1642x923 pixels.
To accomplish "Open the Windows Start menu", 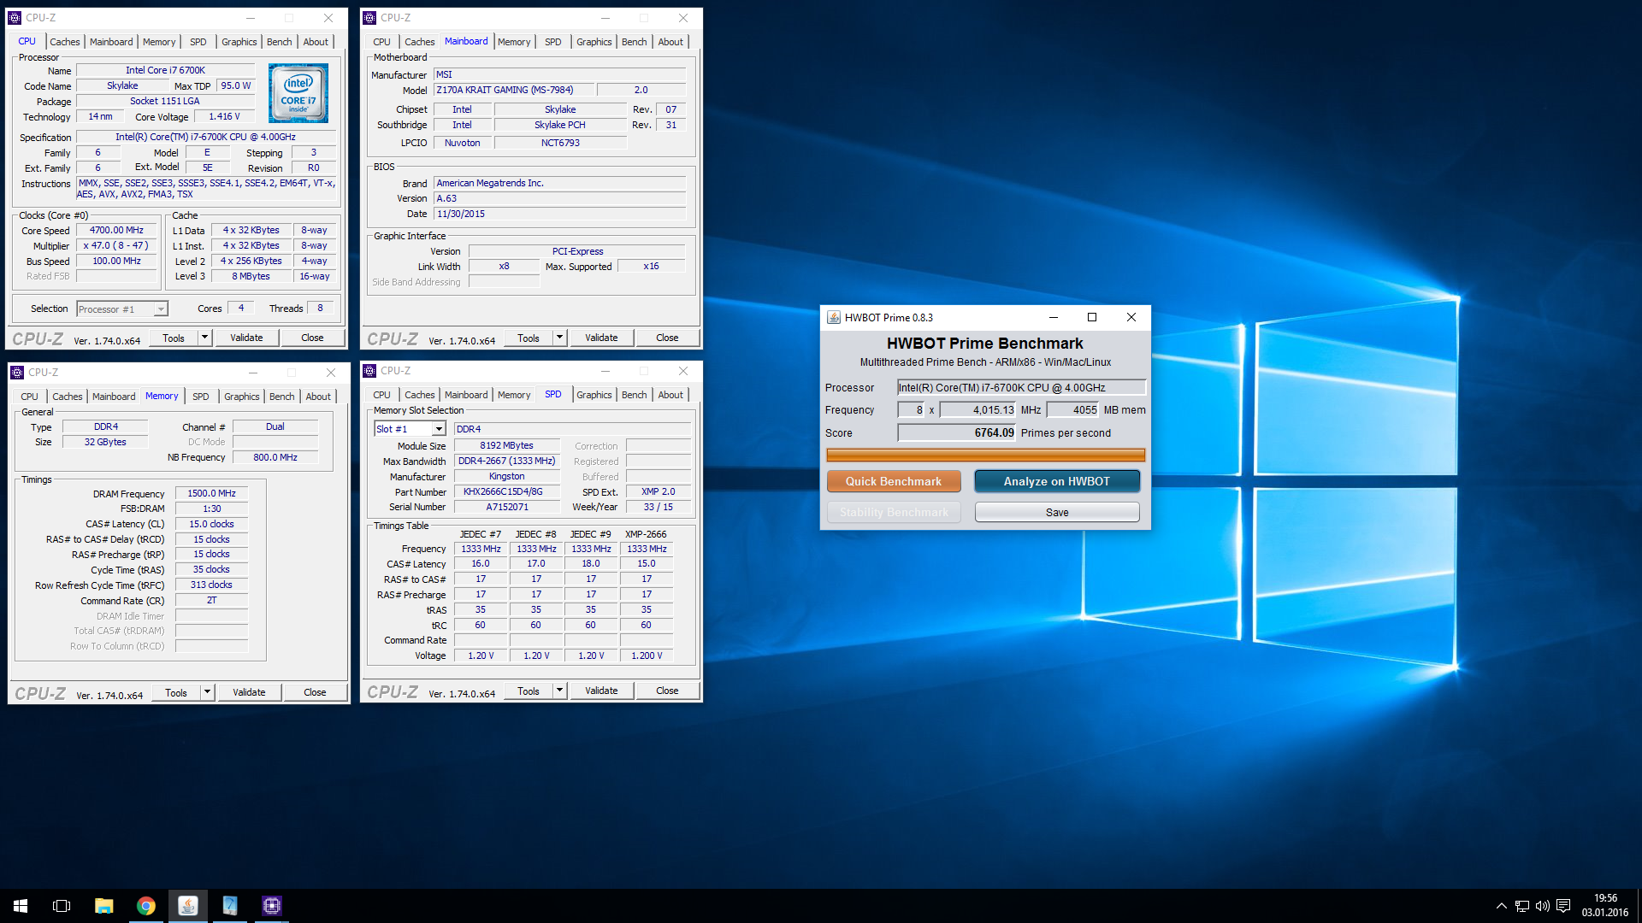I will coord(21,906).
